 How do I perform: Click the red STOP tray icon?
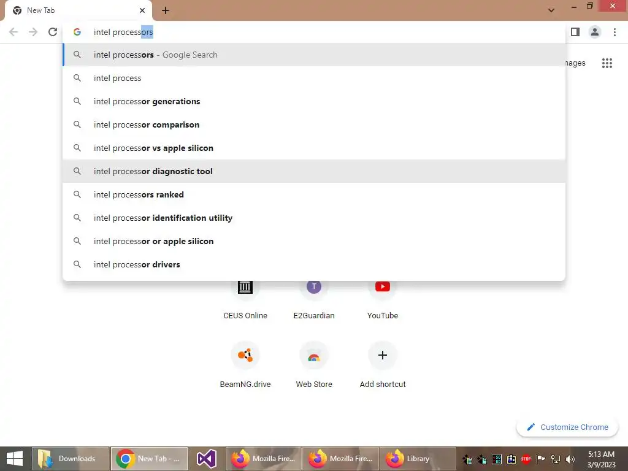pos(526,459)
